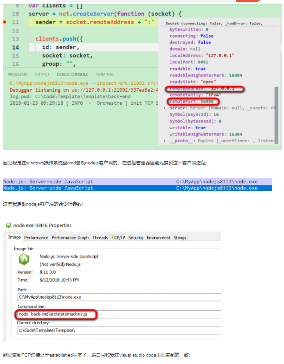Image resolution: width=284 pixels, height=364 pixels.
Task: Click the Path field with node.exe path
Action: point(119,297)
